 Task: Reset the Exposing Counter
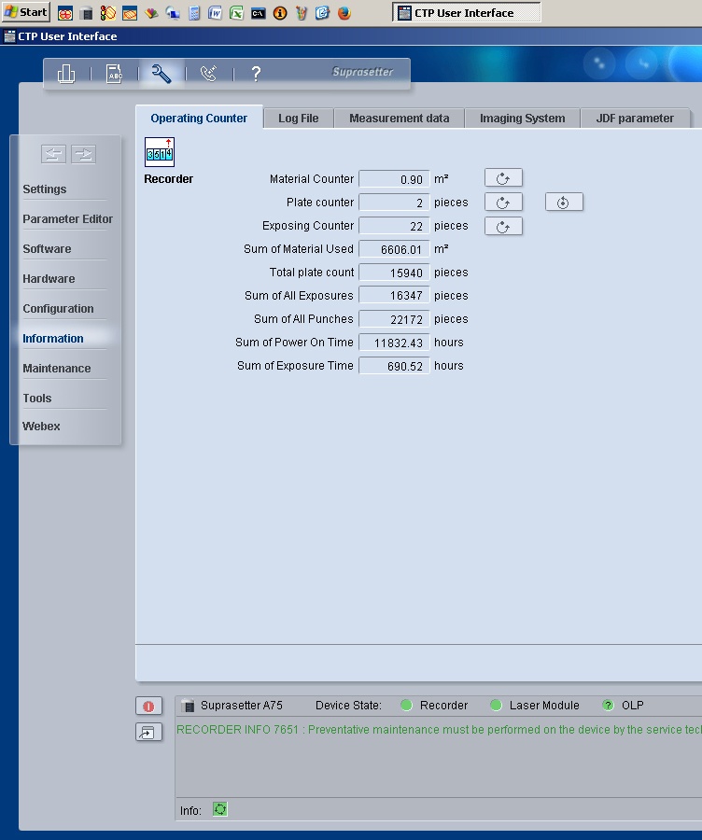(503, 226)
